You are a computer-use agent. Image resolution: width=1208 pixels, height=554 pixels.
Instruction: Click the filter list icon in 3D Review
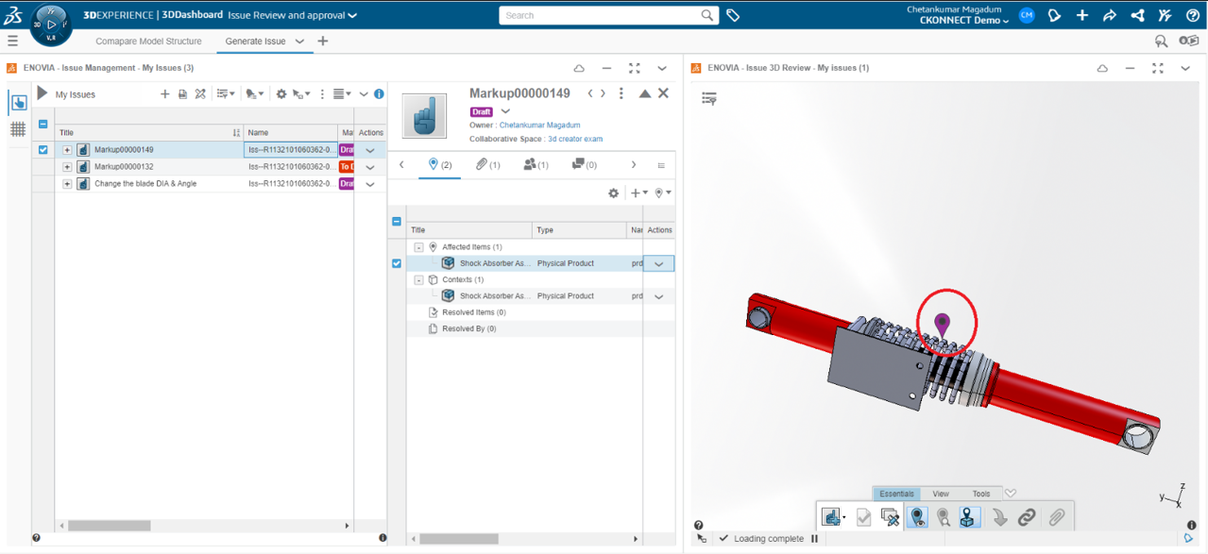point(709,98)
